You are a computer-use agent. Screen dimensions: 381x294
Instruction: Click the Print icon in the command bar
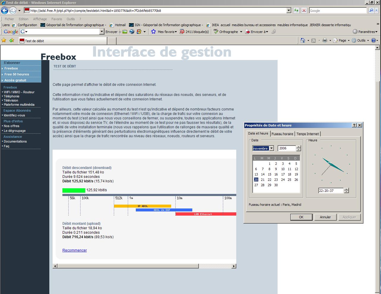pyautogui.click(x=325, y=40)
